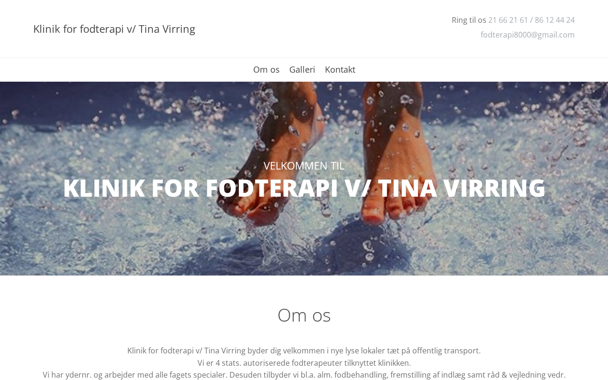Click the 'Ring til os' label
The width and height of the screenshot is (608, 380).
point(469,20)
